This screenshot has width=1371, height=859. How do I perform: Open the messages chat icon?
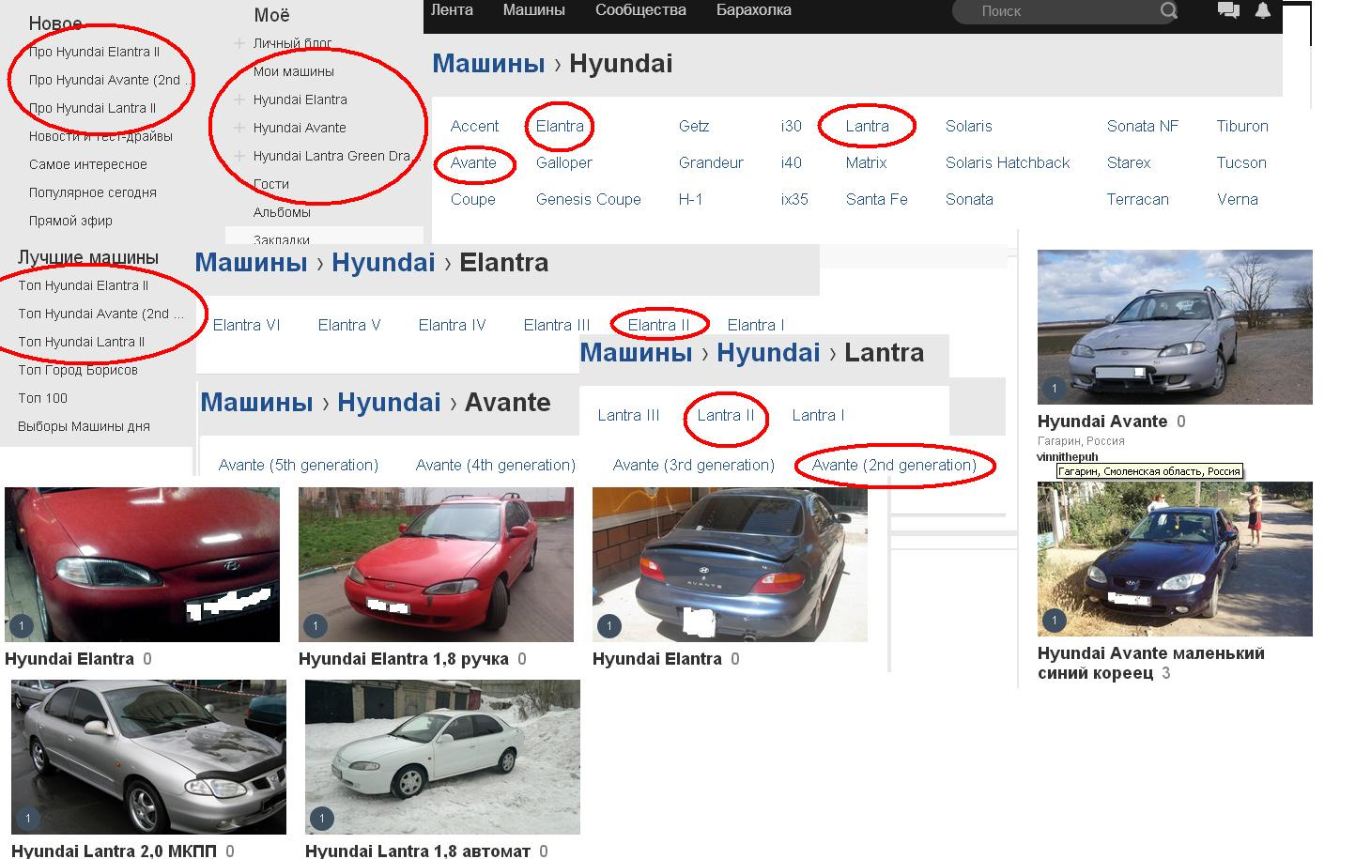tap(1227, 10)
